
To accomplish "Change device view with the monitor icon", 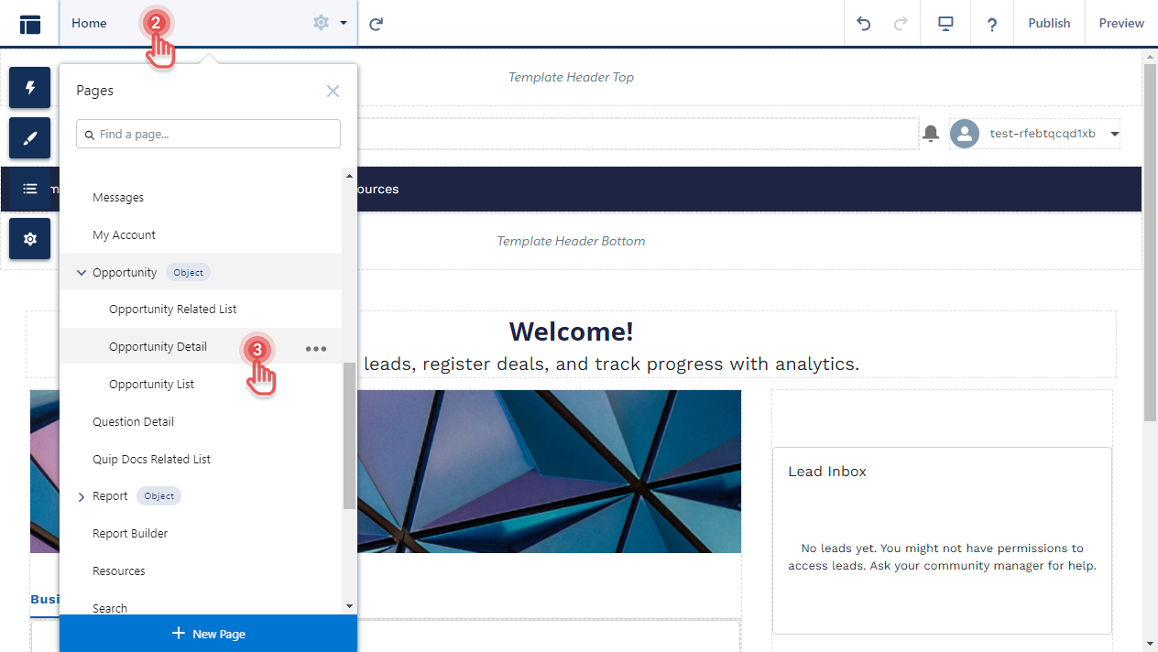I will coord(945,24).
